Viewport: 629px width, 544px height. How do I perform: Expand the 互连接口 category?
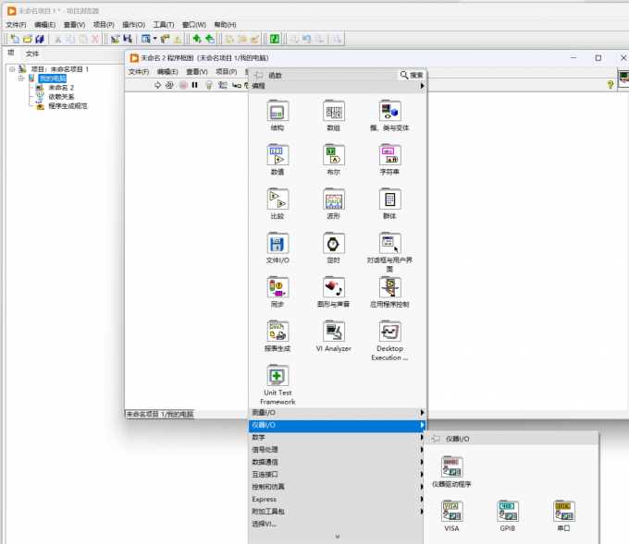click(x=337, y=475)
